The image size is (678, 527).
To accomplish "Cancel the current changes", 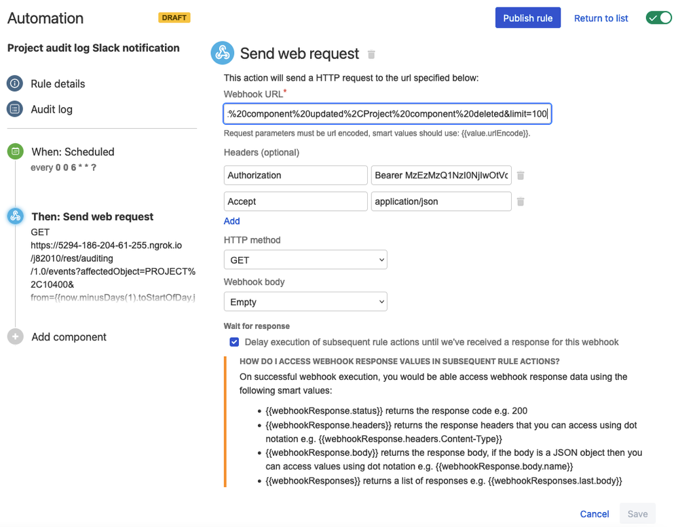I will [x=594, y=513].
